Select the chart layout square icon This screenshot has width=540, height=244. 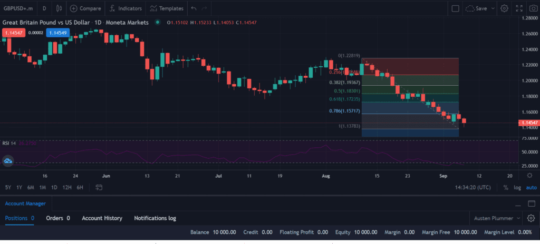(455, 8)
